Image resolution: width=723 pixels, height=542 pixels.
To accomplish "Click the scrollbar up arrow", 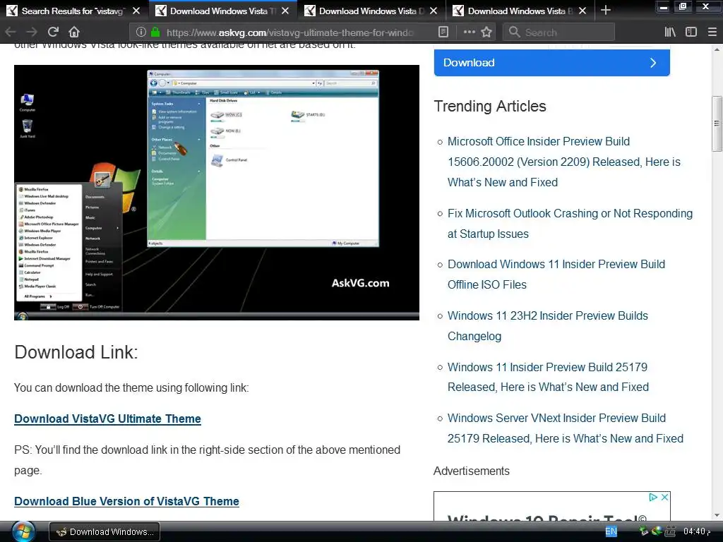I will 717,49.
